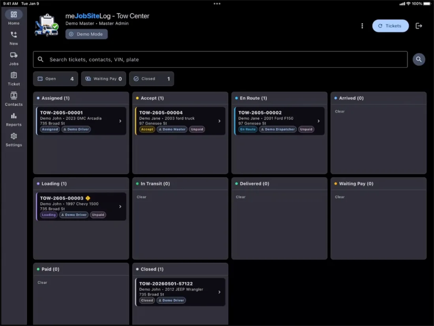Click the Assigned status tag on TOW-2605-00001
The height and width of the screenshot is (326, 434).
pos(50,129)
